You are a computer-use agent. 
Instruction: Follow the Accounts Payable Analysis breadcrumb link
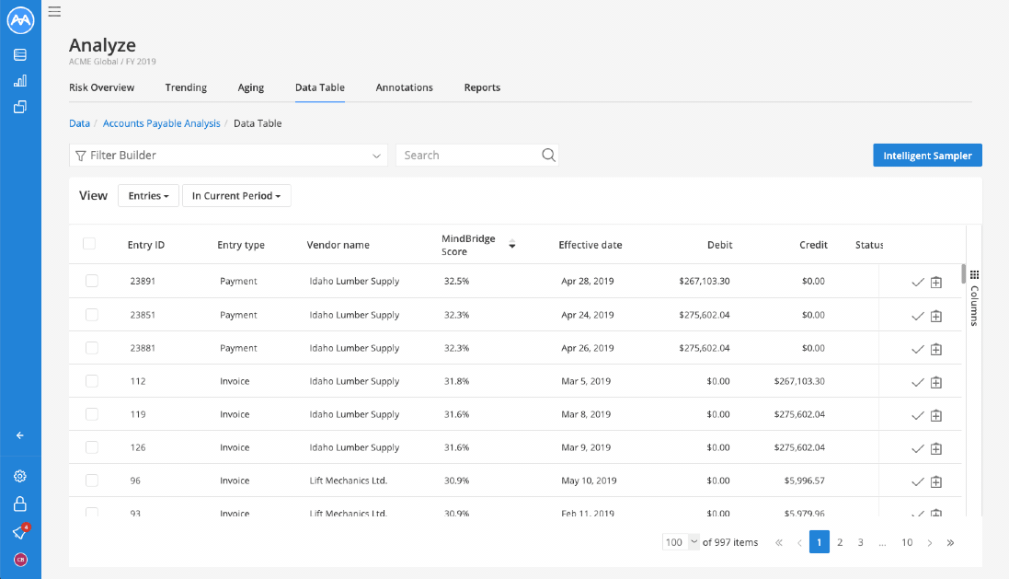(161, 123)
